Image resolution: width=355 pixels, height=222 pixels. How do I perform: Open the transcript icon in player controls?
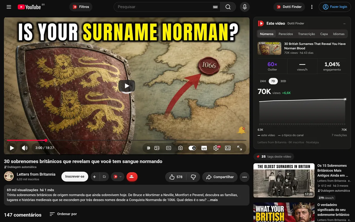[x=169, y=148]
